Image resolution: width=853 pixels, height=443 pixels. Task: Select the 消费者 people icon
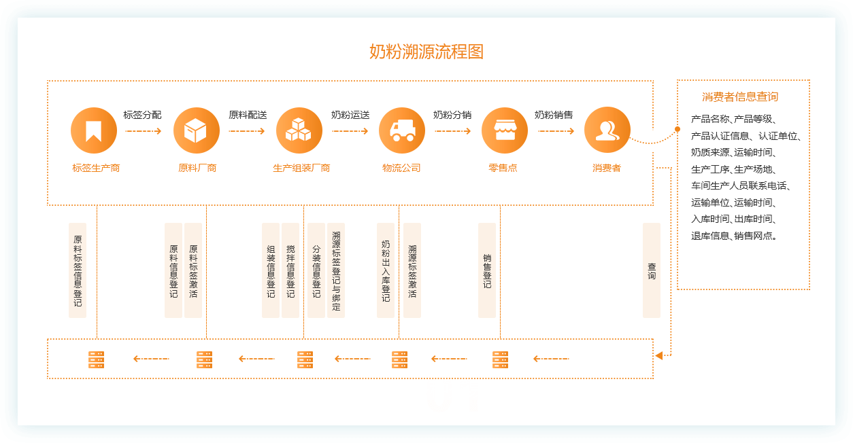click(607, 130)
